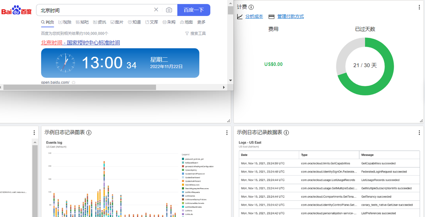This screenshot has width=425, height=217.
Task: Click the Baidu widget resize handle
Action: [x=228, y=121]
